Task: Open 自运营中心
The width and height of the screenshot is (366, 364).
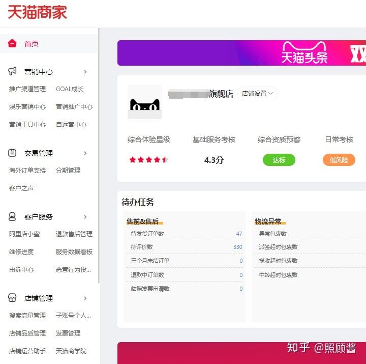Action: point(71,125)
